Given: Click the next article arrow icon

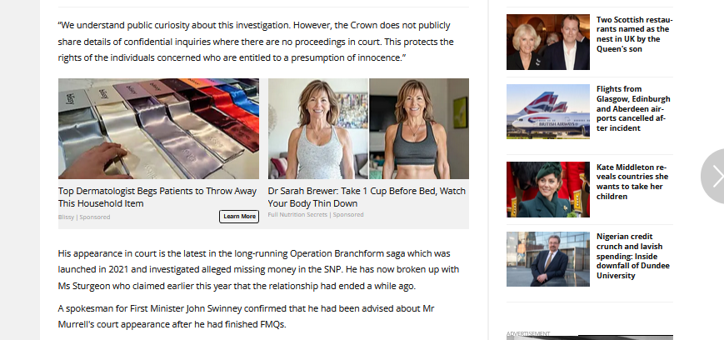Looking at the screenshot, I should click(x=713, y=176).
